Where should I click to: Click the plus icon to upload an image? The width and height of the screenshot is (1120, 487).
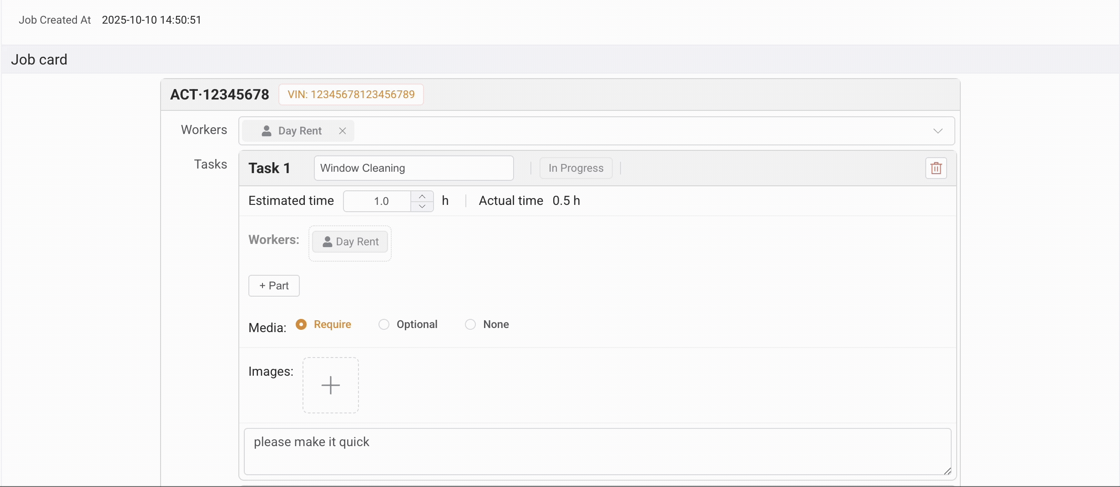pos(331,385)
